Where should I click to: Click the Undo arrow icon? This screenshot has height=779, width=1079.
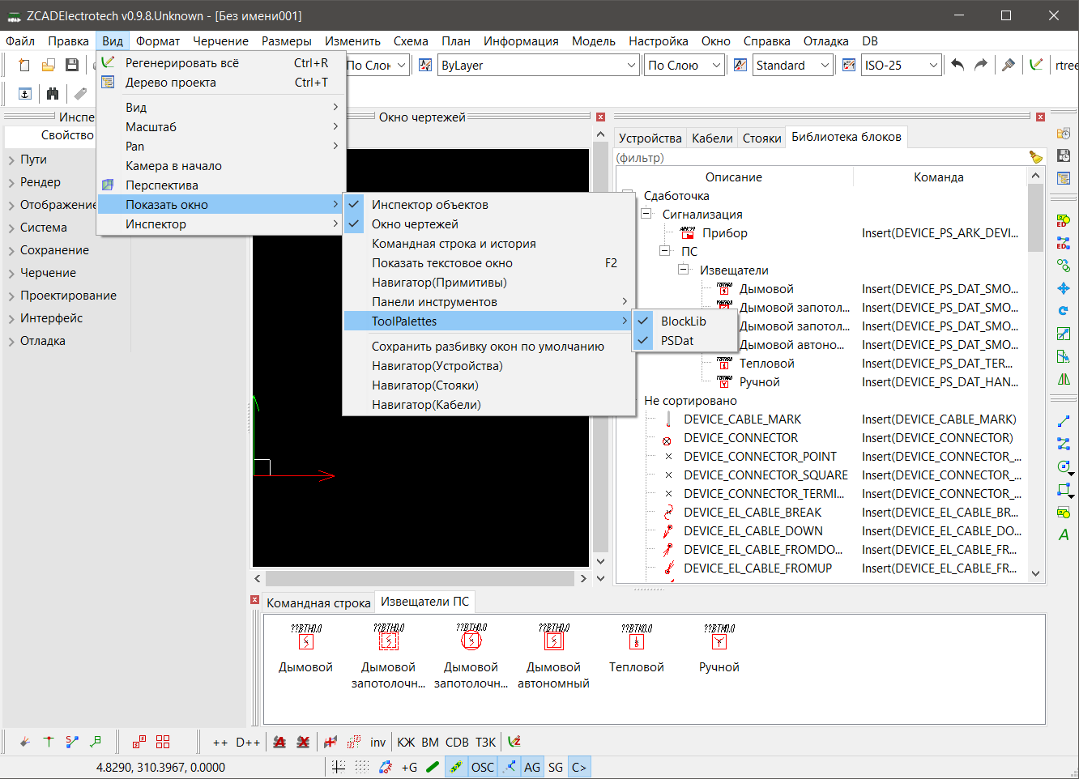[957, 65]
